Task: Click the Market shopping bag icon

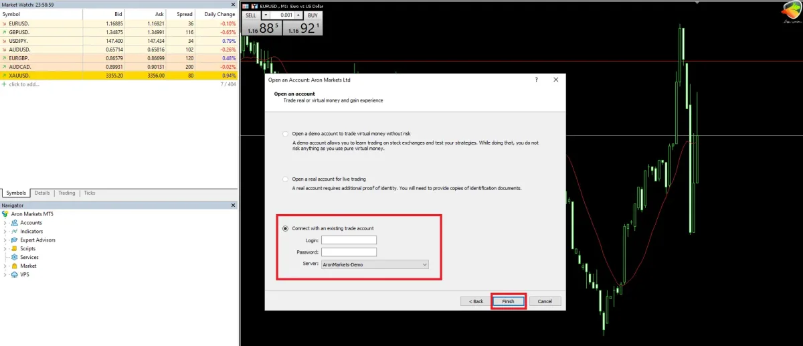Action: 15,266
